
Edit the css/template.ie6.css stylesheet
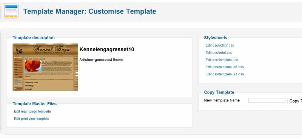click(225, 67)
